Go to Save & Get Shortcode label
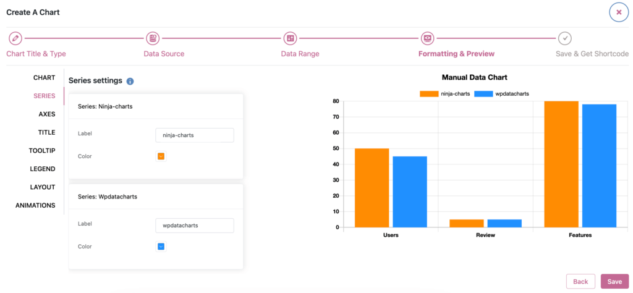 (x=592, y=54)
